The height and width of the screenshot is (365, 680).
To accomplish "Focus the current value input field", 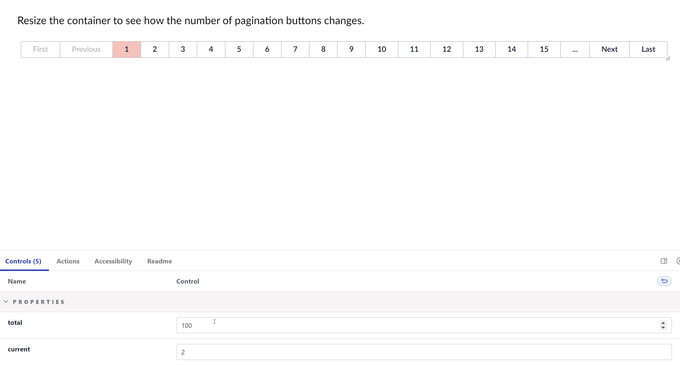I will tap(424, 352).
